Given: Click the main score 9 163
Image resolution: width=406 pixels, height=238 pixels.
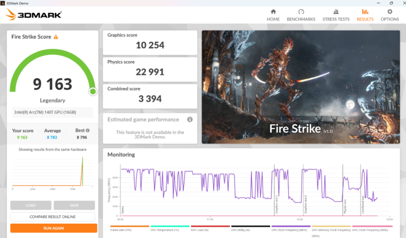Looking at the screenshot, I should coord(53,84).
